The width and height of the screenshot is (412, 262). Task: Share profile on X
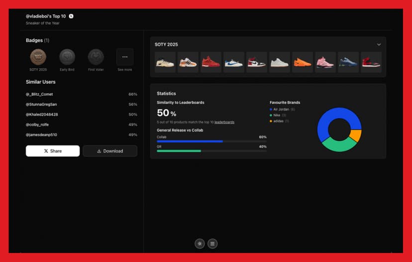53,151
